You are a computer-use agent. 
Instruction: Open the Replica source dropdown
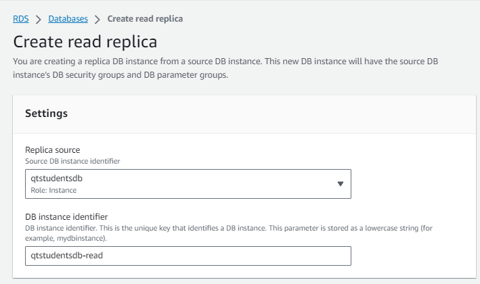pyautogui.click(x=188, y=184)
